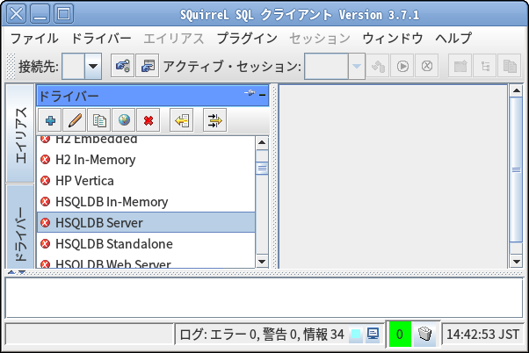Click red error icon beside HP Vertica
Viewport: 529px width, 353px height.
coord(45,181)
